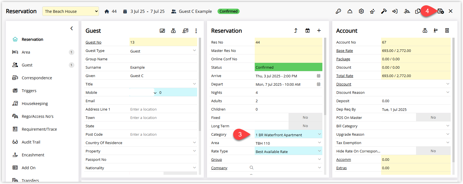Click the Total Rate link
This screenshot has width=463, height=184.
click(345, 76)
